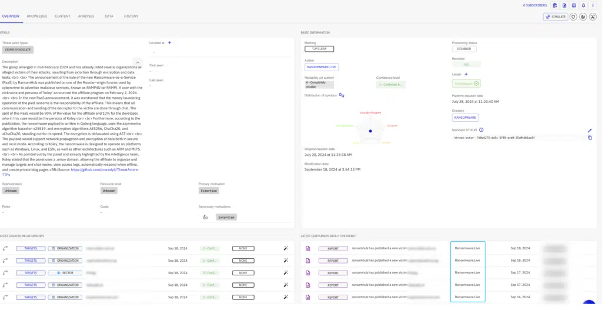Click the date July 28, 2024 at 11:23:38 AM
This screenshot has height=310, width=602.
point(328,155)
